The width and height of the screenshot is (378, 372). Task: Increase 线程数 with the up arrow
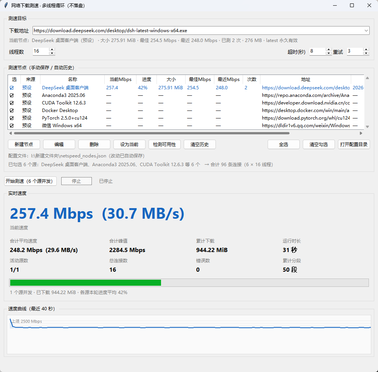tap(52, 49)
